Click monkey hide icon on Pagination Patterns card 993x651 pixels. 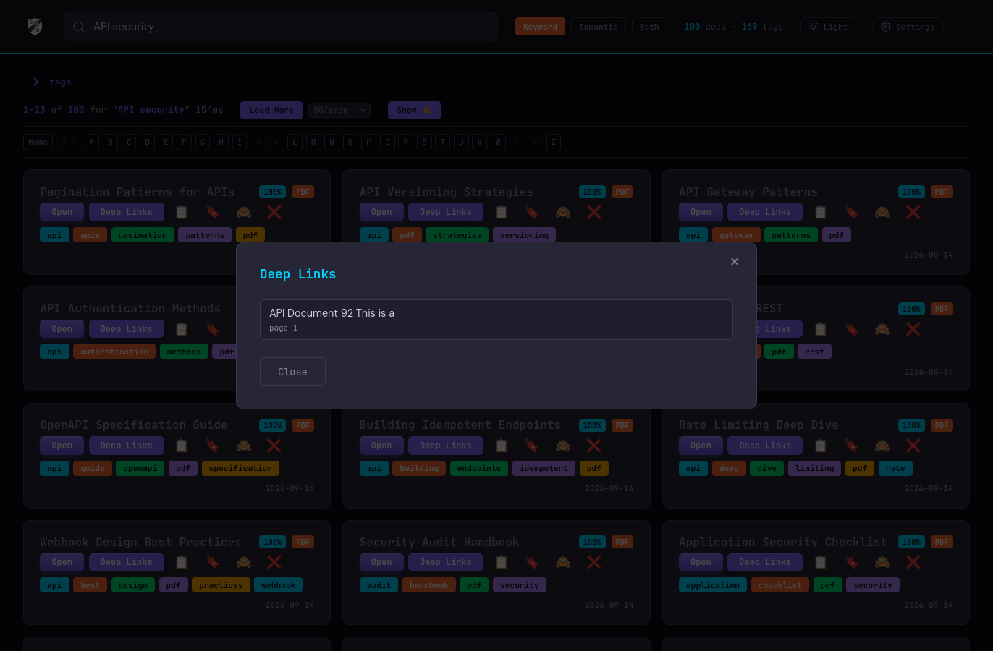(244, 212)
